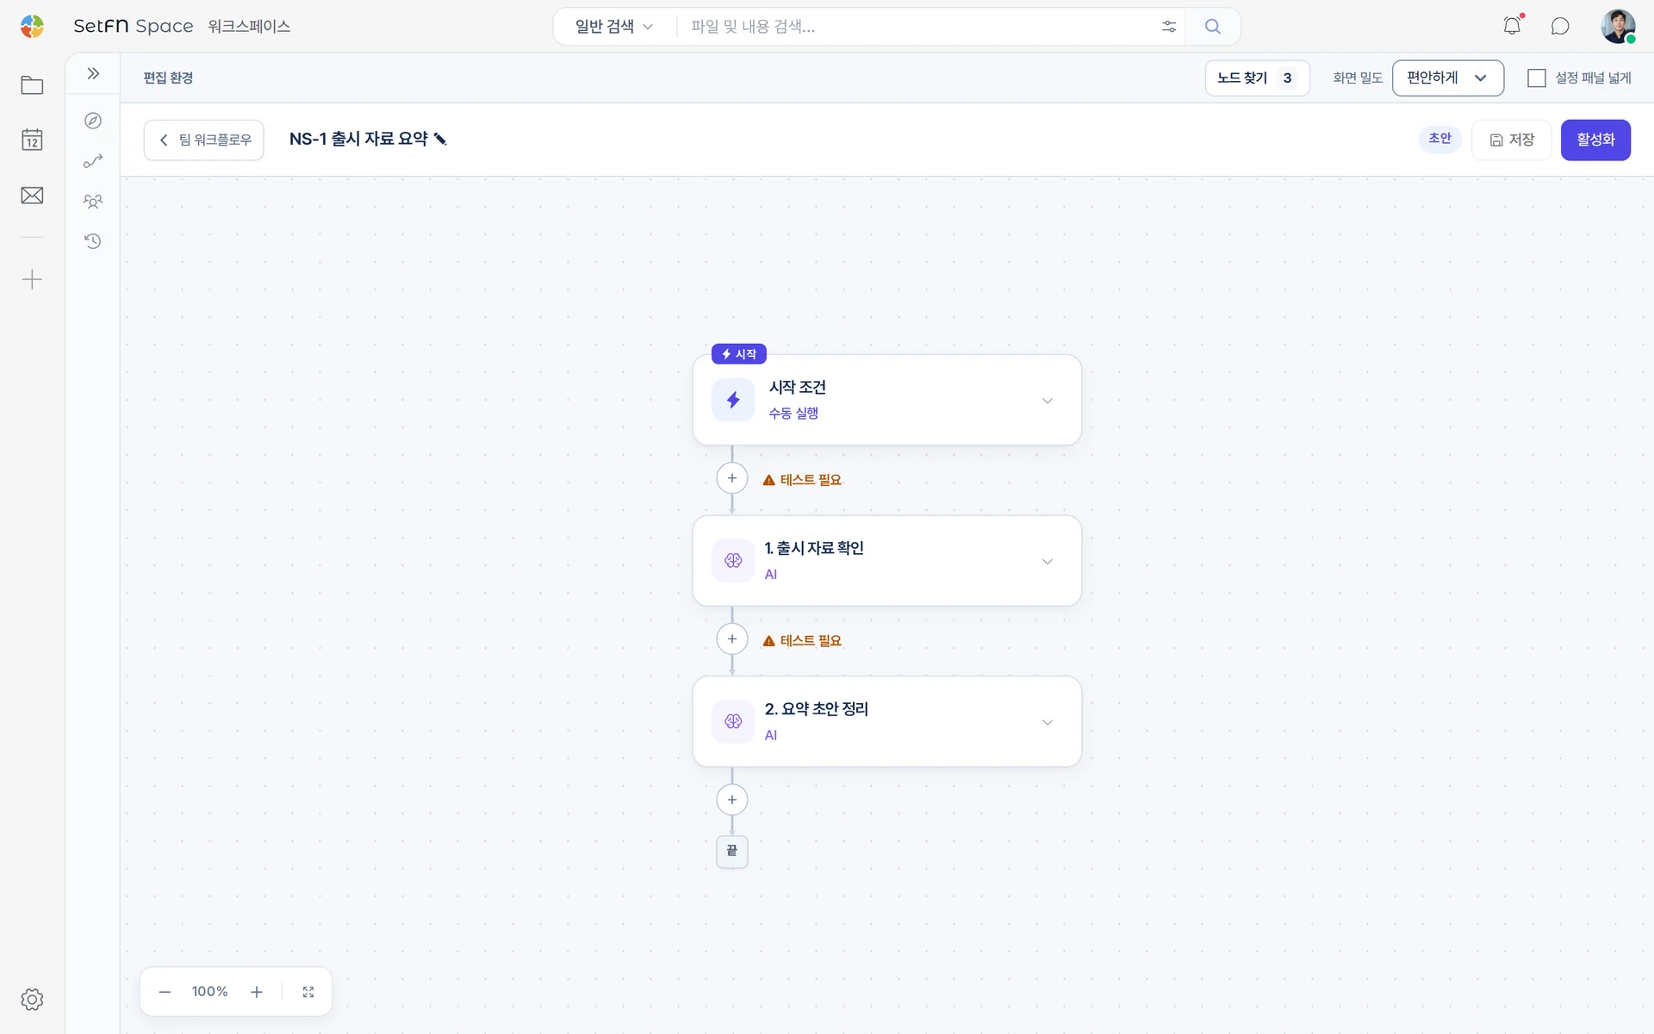
Task: Click the 초안 draft status badge
Action: click(x=1439, y=139)
